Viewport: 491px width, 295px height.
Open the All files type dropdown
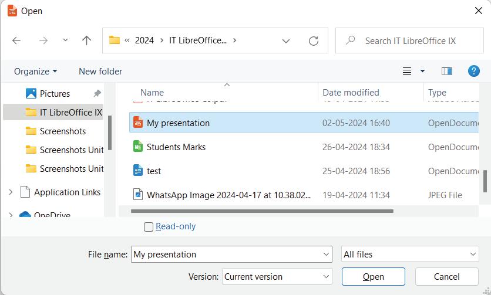pyautogui.click(x=410, y=255)
